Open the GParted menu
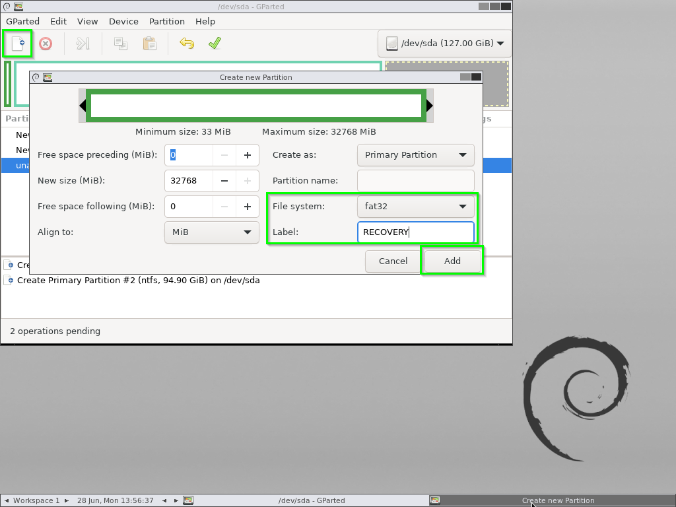Screen dimensions: 676x507 point(23,21)
